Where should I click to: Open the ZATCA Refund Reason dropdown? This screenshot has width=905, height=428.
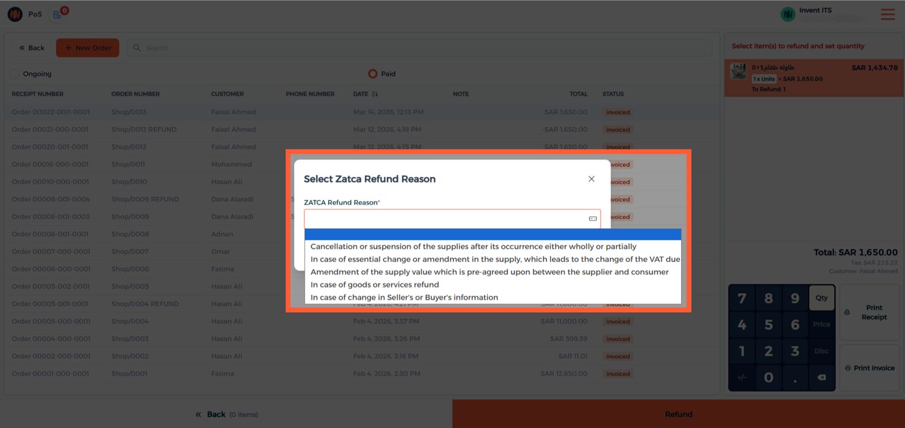(452, 219)
